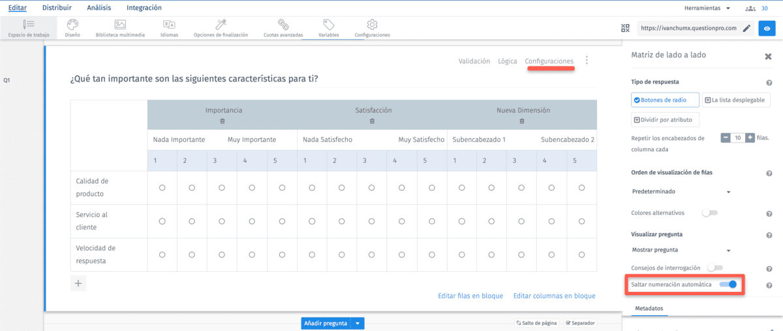Open the question's Configuraciones tab

coord(549,61)
